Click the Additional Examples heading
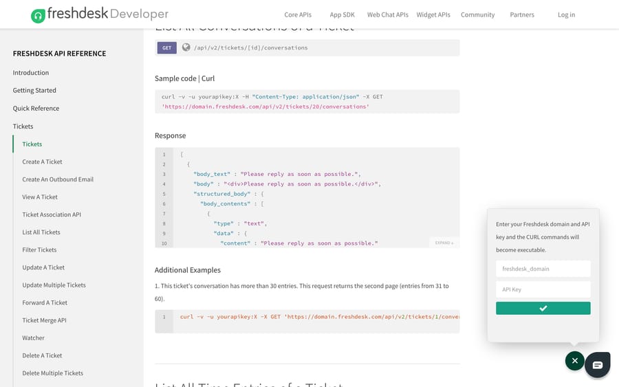 click(x=188, y=270)
